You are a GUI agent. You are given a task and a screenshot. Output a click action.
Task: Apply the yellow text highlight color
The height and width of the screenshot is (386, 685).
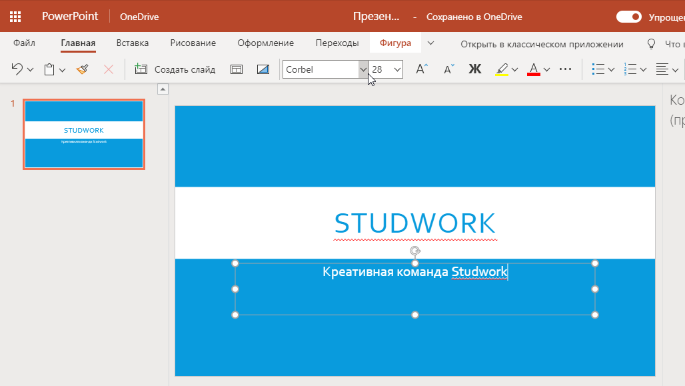point(502,69)
